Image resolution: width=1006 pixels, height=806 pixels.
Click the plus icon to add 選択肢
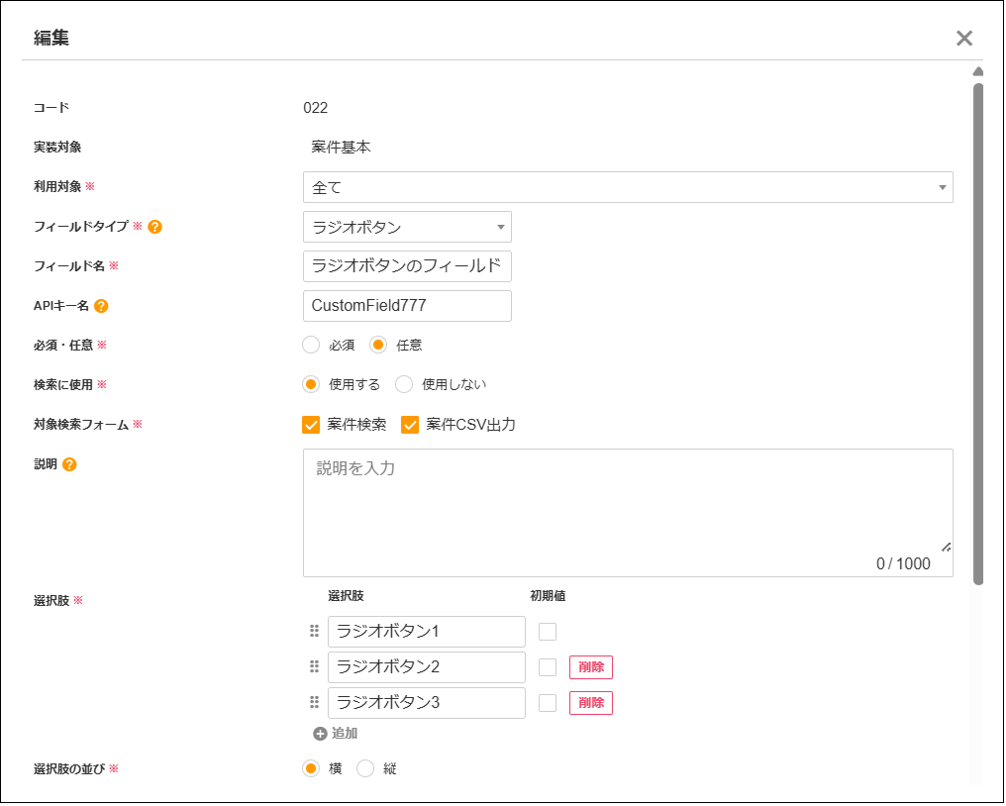coord(320,734)
